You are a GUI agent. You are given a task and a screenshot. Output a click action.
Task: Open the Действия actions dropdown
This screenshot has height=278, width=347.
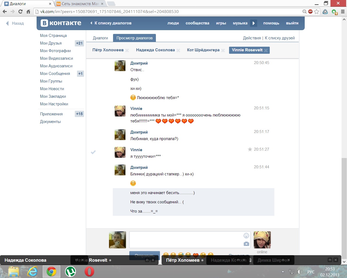pos(252,38)
